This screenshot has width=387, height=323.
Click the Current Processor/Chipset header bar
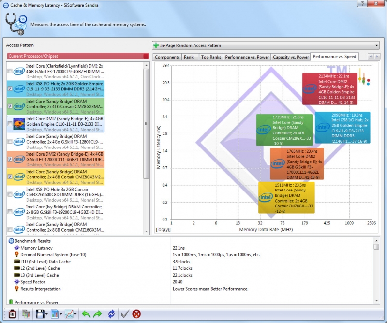click(78, 56)
